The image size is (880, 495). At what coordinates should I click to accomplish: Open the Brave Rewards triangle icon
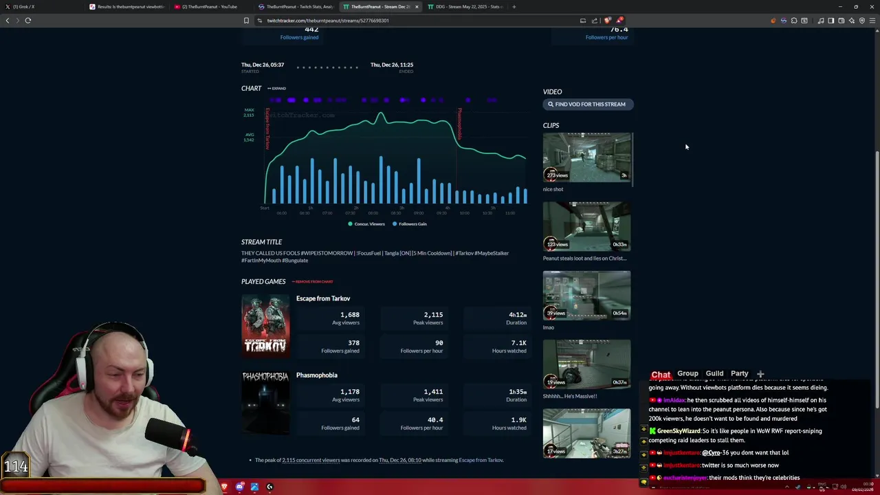(x=619, y=21)
